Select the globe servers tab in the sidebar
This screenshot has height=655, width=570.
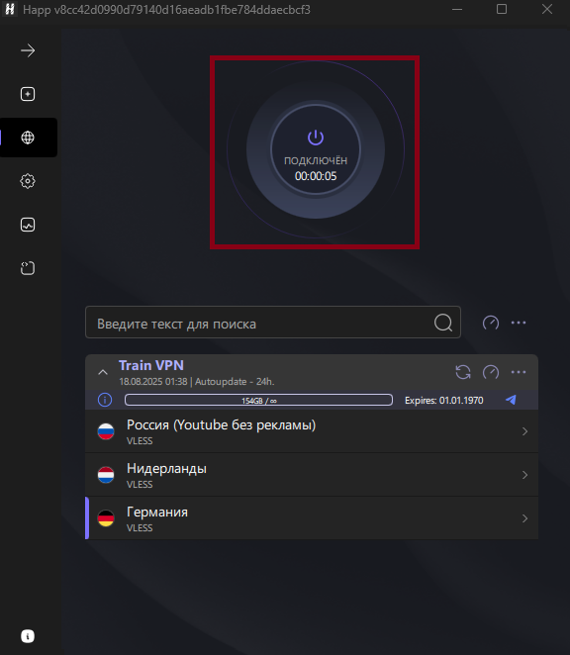point(28,138)
